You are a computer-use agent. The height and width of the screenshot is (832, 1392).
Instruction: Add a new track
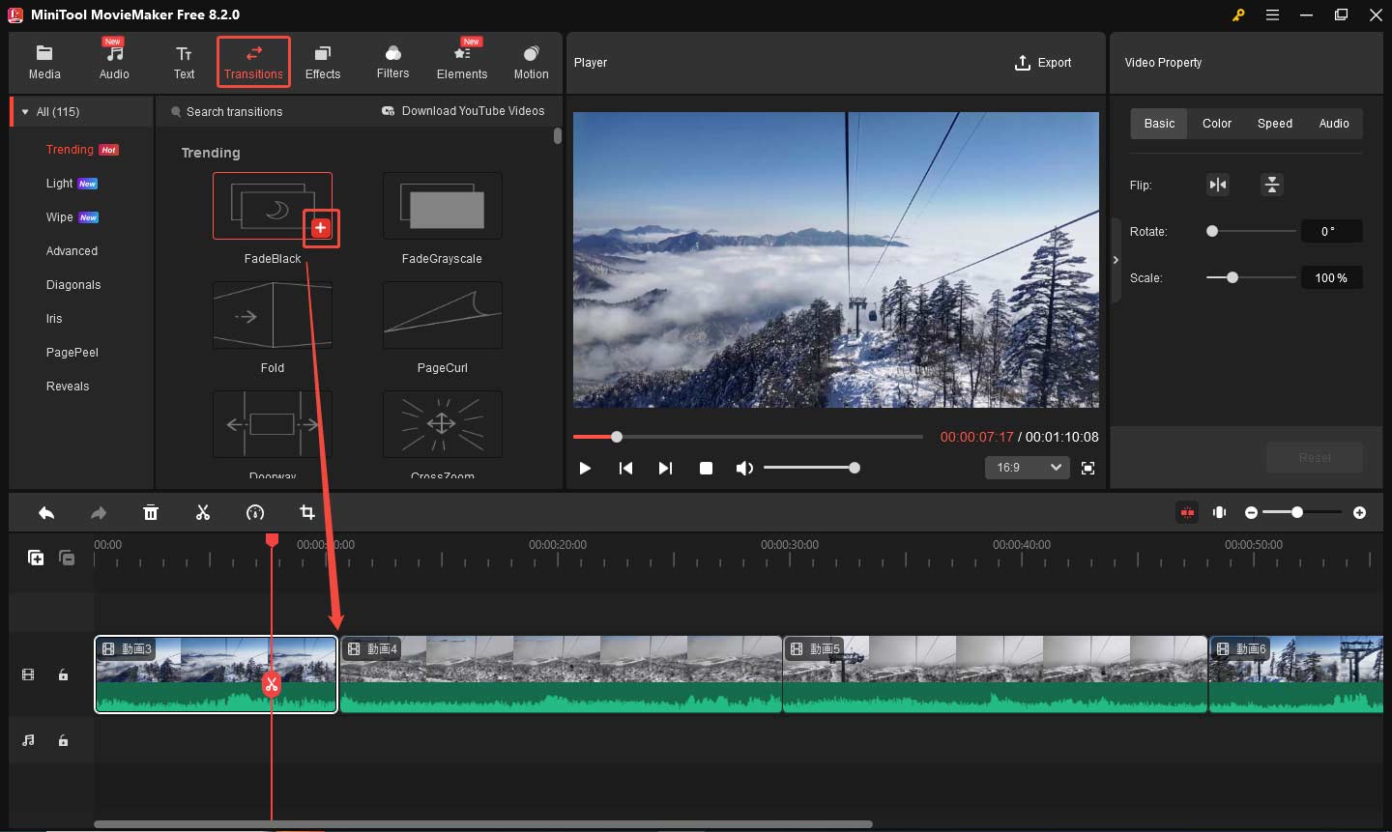click(36, 558)
